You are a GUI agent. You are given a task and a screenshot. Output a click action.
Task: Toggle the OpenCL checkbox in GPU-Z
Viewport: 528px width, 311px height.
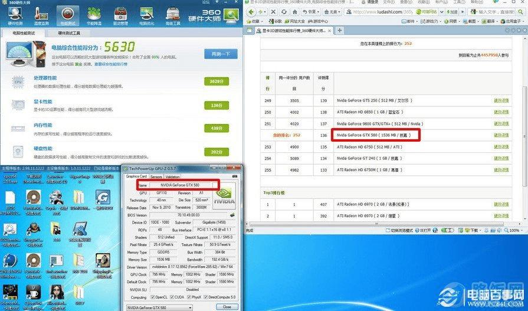tap(153, 297)
